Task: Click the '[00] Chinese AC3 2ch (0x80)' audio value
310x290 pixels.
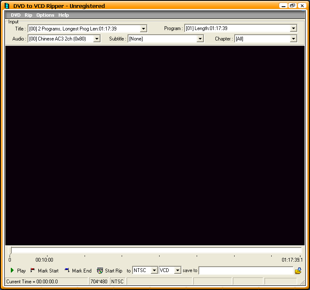Action: pyautogui.click(x=57, y=39)
